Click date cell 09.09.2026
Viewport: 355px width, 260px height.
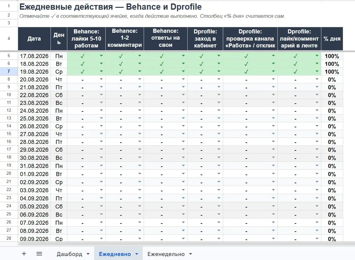point(34,239)
